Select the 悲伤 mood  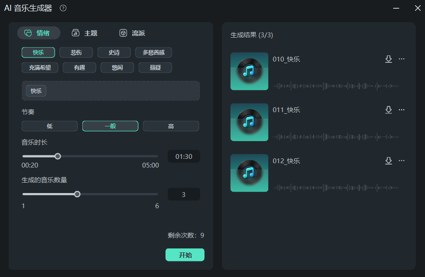[x=76, y=52]
